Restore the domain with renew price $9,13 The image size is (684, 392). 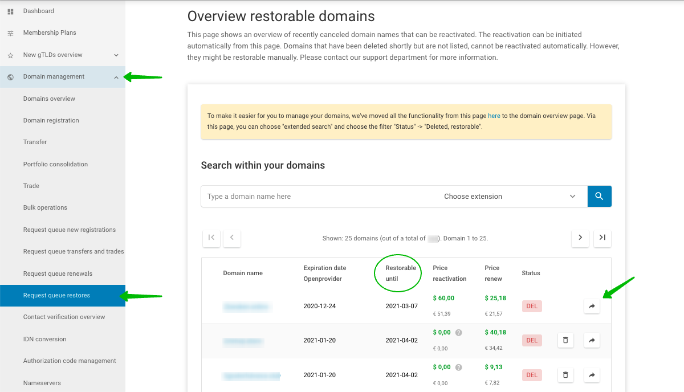(x=592, y=375)
